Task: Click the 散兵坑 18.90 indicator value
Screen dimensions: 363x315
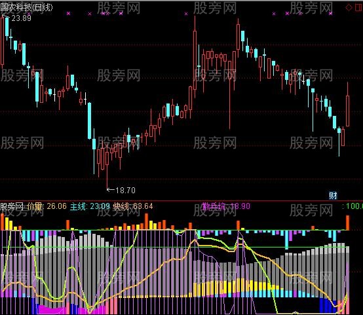Action: (x=226, y=206)
